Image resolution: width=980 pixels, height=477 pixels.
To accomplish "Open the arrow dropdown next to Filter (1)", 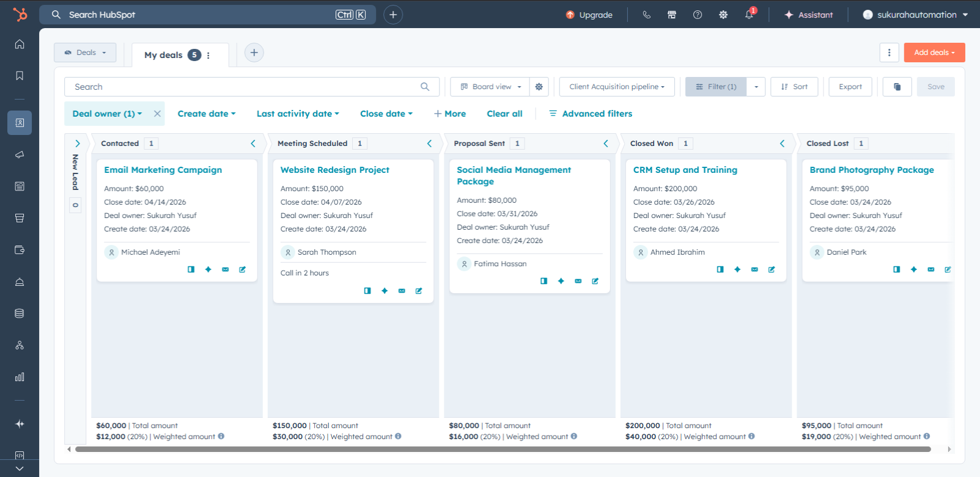I will (x=756, y=87).
